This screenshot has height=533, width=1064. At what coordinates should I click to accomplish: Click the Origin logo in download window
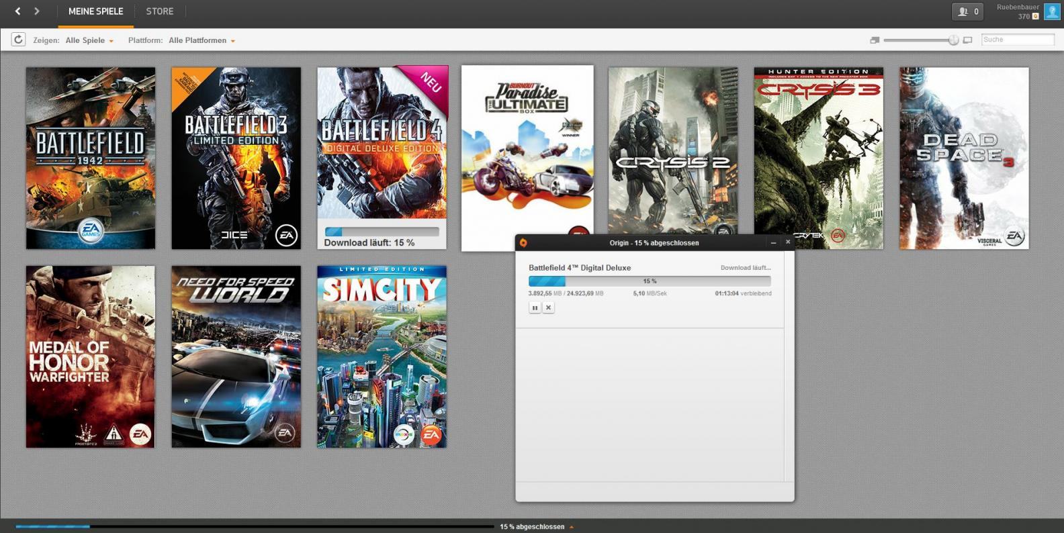(x=523, y=242)
